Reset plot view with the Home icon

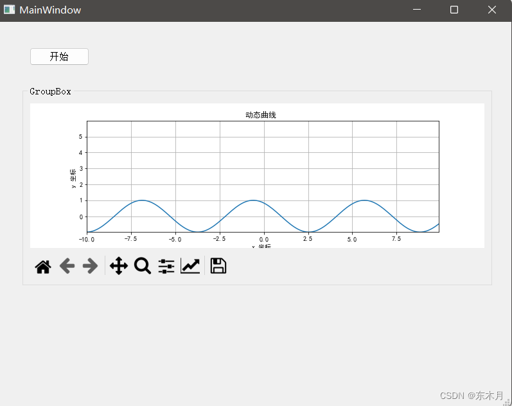tap(43, 266)
